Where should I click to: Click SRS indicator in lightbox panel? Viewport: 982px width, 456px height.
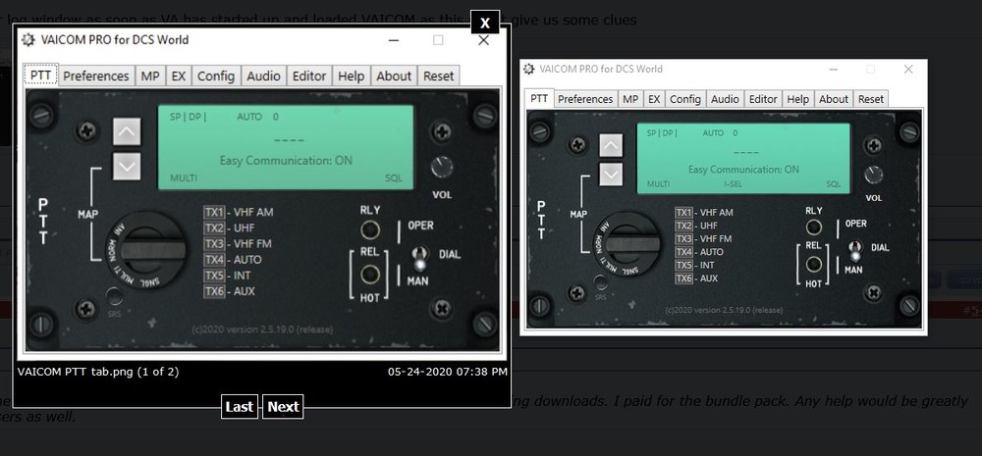click(x=114, y=296)
